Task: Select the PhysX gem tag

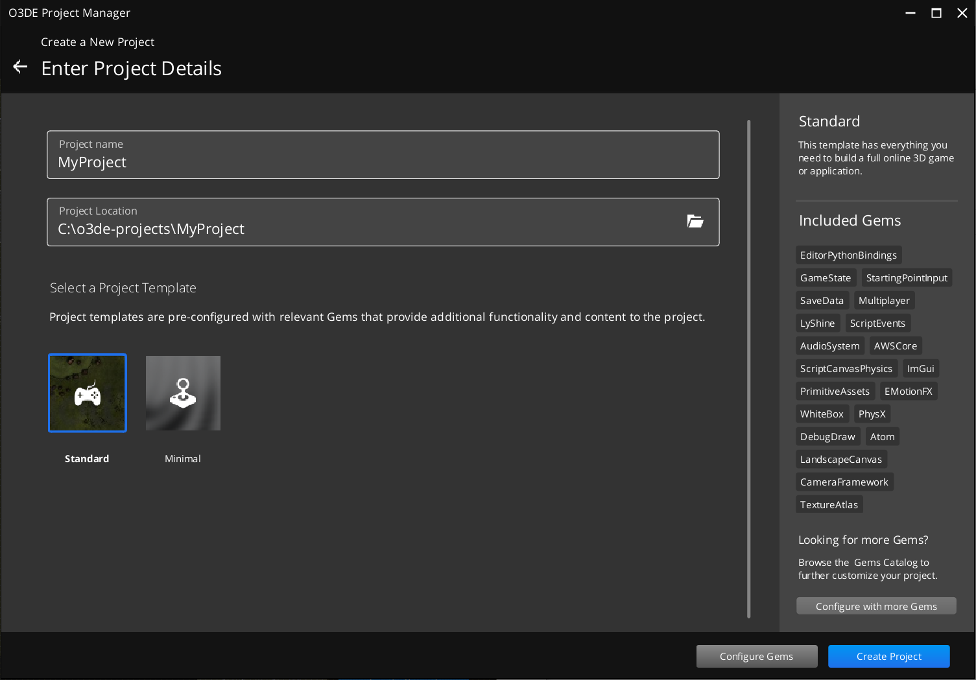Action: click(x=872, y=414)
